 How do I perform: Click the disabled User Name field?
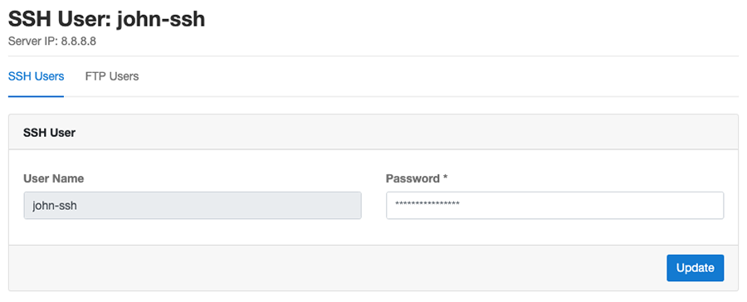coord(193,205)
